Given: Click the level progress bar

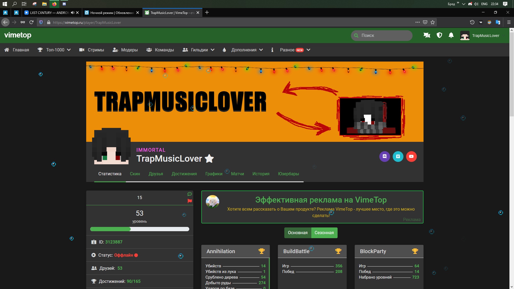Looking at the screenshot, I should pyautogui.click(x=140, y=229).
